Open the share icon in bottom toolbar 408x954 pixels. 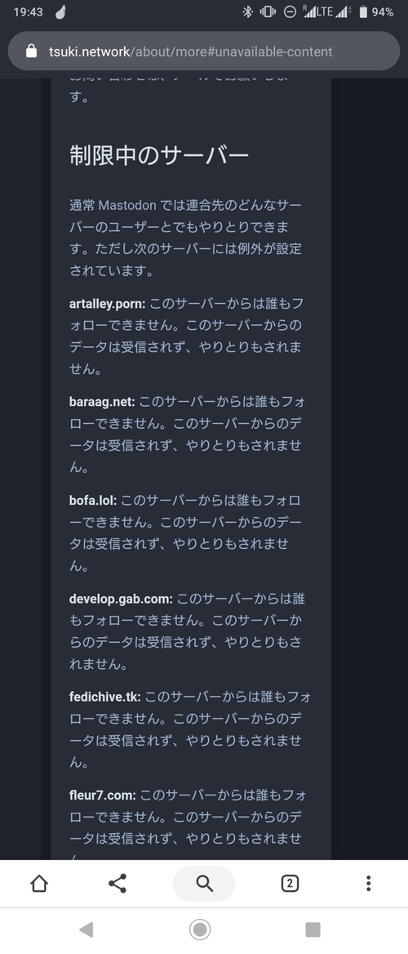118,884
